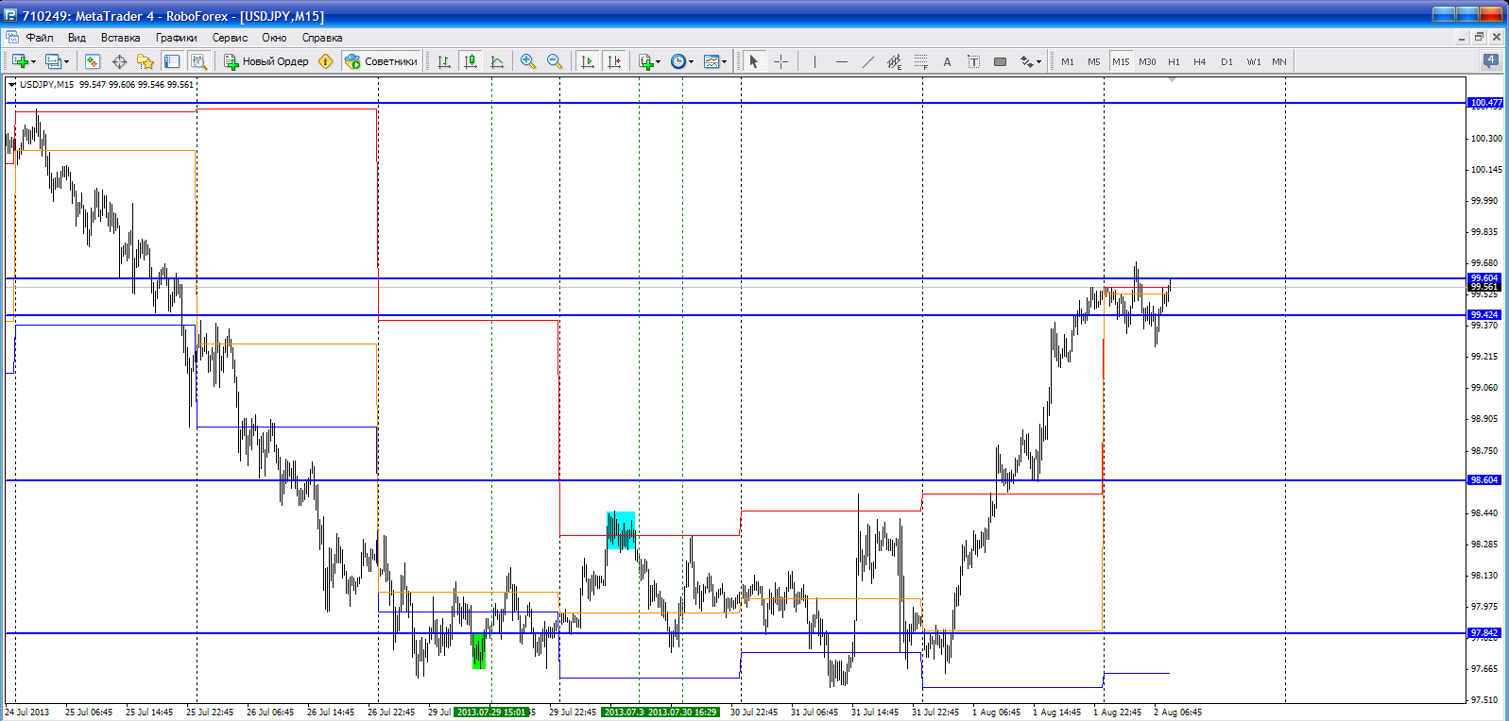The width and height of the screenshot is (1509, 721).
Task: Open the Файл menu
Action: pyautogui.click(x=40, y=38)
